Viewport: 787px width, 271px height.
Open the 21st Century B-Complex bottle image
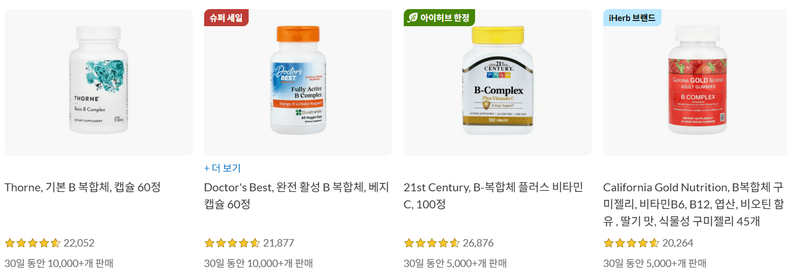[498, 82]
